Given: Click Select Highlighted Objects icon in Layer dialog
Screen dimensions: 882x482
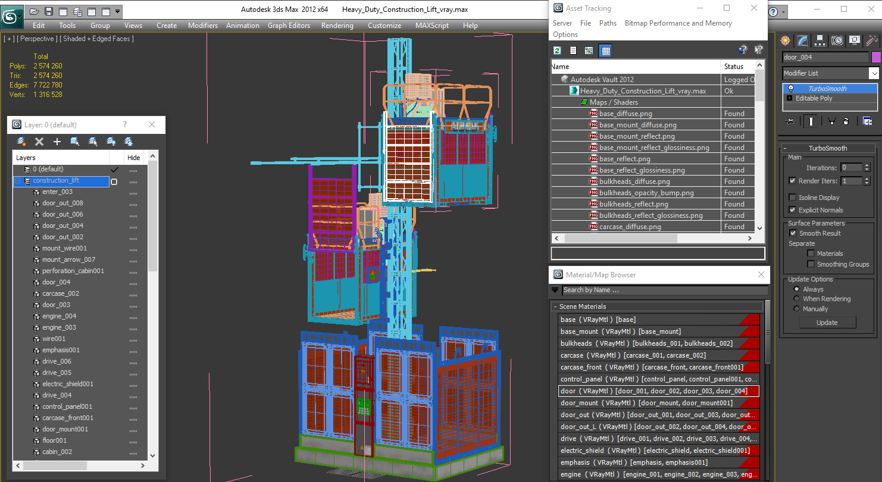Looking at the screenshot, I should click(75, 142).
